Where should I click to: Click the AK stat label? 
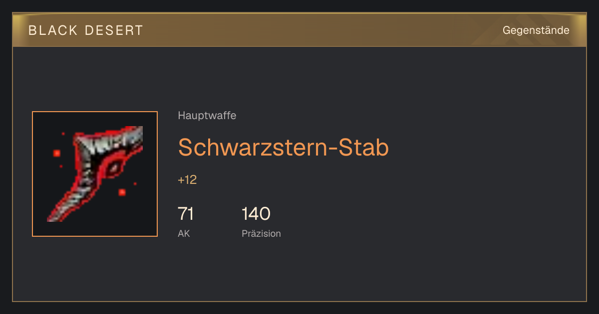coord(184,233)
